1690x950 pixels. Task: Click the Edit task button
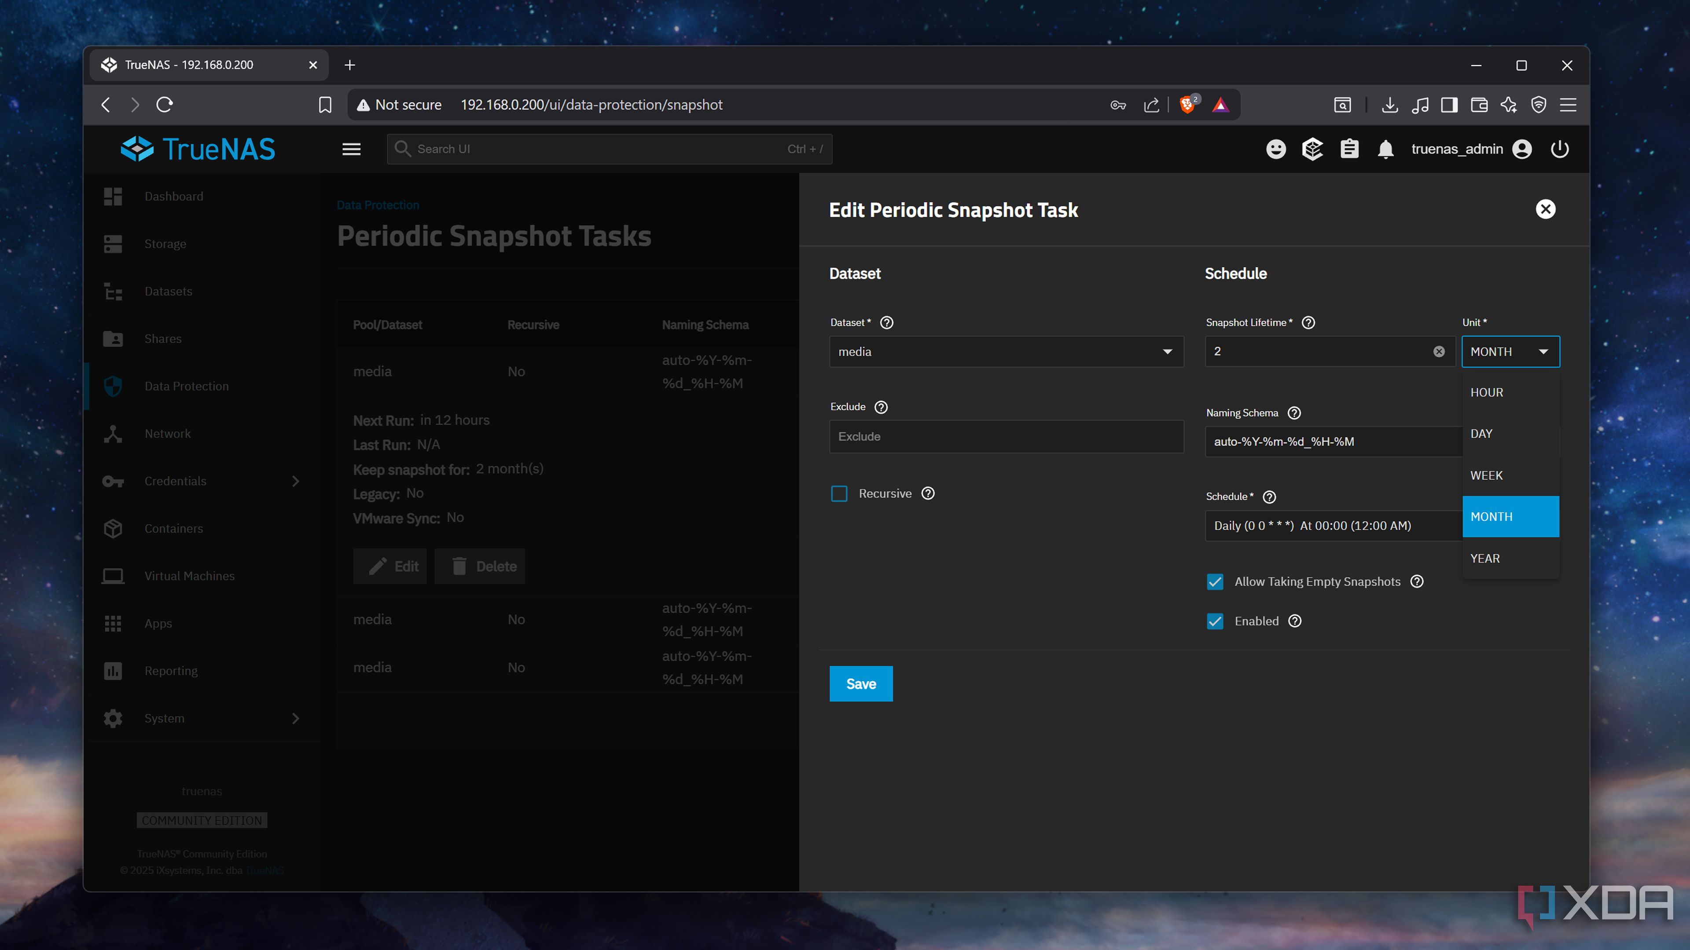[389, 566]
